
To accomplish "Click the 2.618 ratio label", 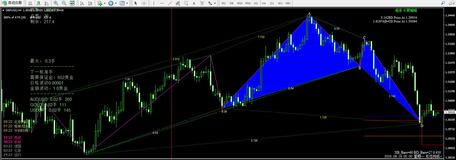I will 176,59.
